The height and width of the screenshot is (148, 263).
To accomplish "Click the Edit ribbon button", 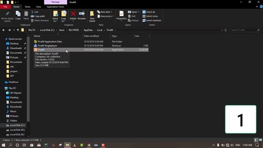I will (131, 16).
